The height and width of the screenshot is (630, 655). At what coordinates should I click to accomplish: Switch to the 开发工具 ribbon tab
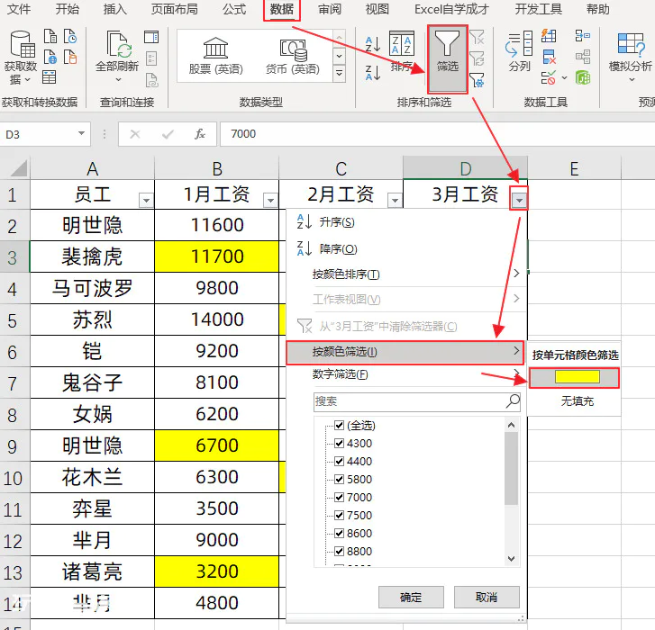[x=538, y=9]
